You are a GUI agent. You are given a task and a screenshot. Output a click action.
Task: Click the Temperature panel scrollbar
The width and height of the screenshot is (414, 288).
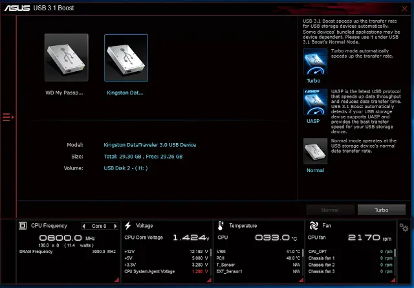[x=303, y=252]
